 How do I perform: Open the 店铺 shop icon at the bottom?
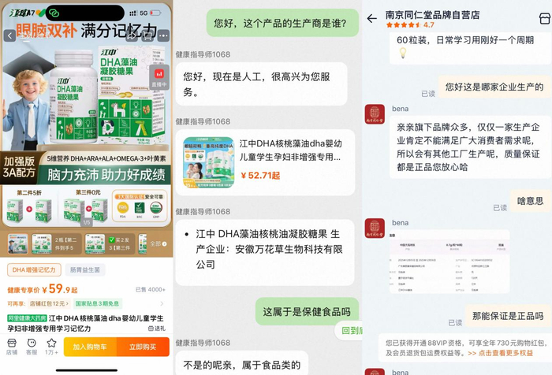12,347
